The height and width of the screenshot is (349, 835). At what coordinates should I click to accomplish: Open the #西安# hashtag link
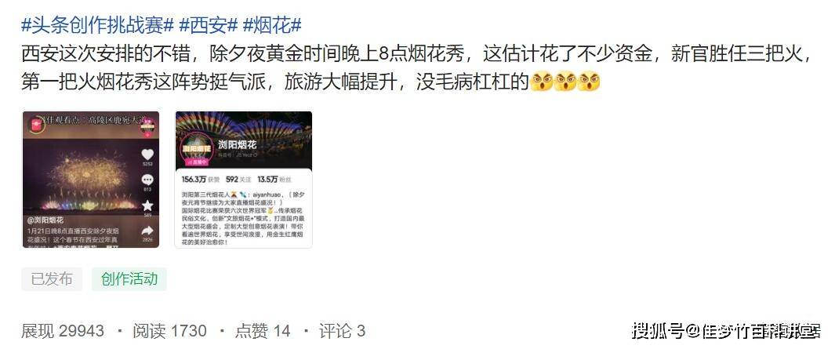[x=208, y=25]
